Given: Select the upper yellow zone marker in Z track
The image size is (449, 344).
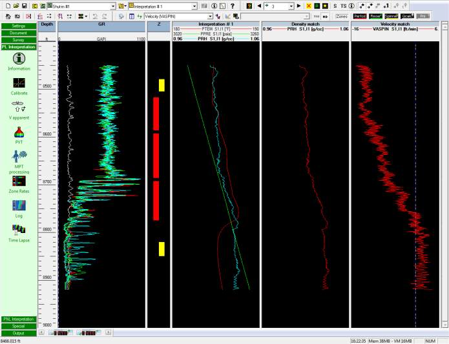Looking at the screenshot, I should tap(162, 85).
